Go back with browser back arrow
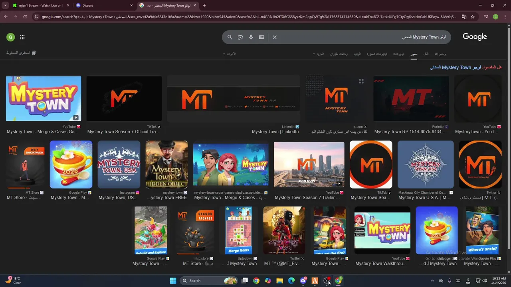The image size is (511, 287). [x=6, y=17]
